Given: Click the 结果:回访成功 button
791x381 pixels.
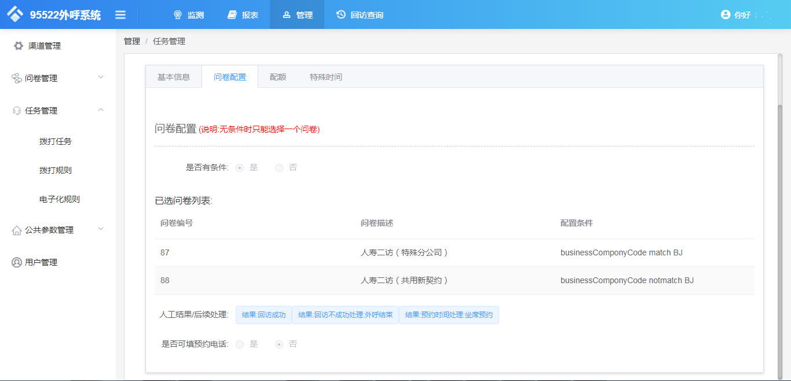Looking at the screenshot, I should click(263, 315).
